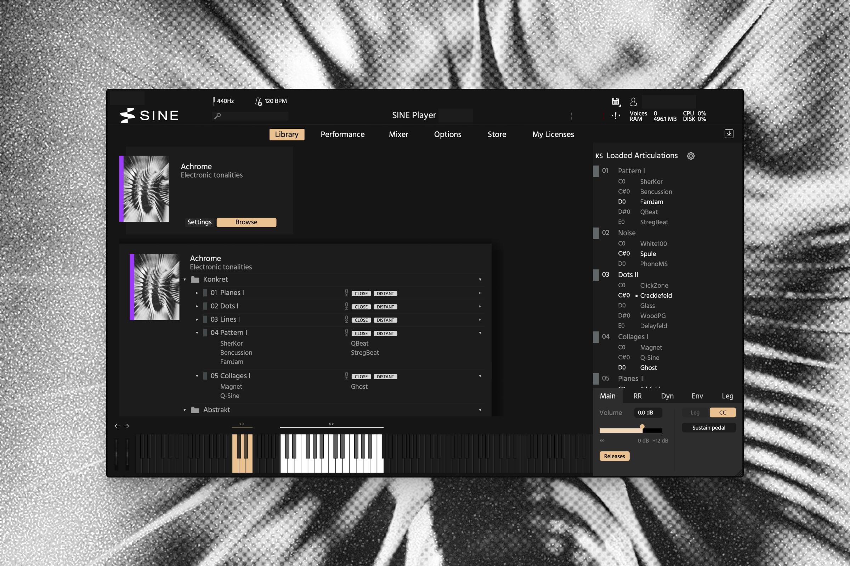The height and width of the screenshot is (566, 850).
Task: Click microphone icon on 02 Dots I row
Action: [346, 306]
